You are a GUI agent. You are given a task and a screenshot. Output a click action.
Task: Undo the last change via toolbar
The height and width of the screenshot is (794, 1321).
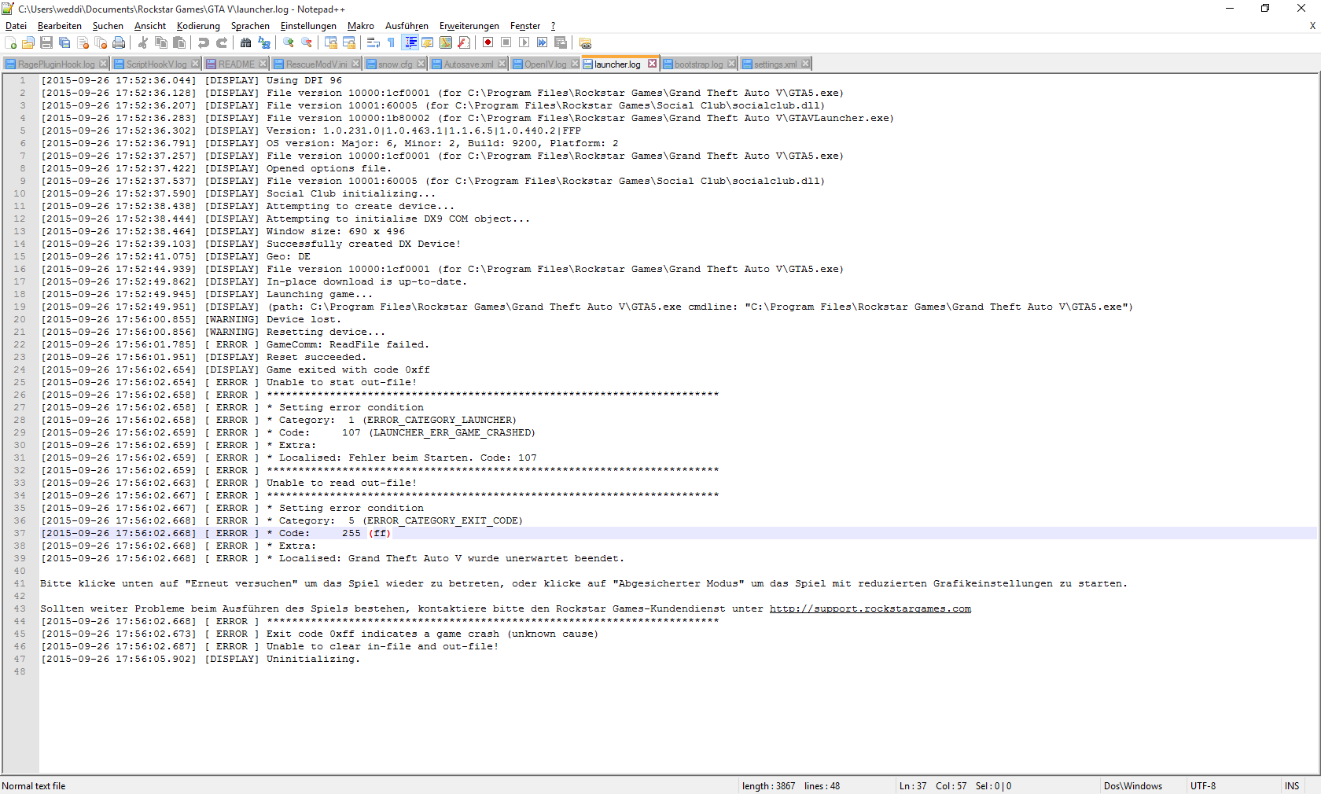204,43
